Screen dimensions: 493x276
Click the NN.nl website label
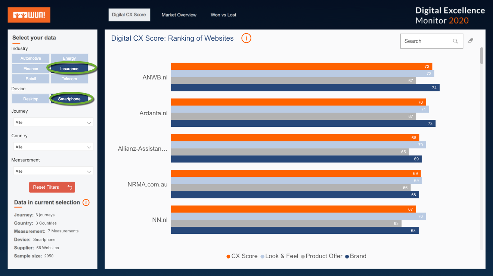[160, 220]
